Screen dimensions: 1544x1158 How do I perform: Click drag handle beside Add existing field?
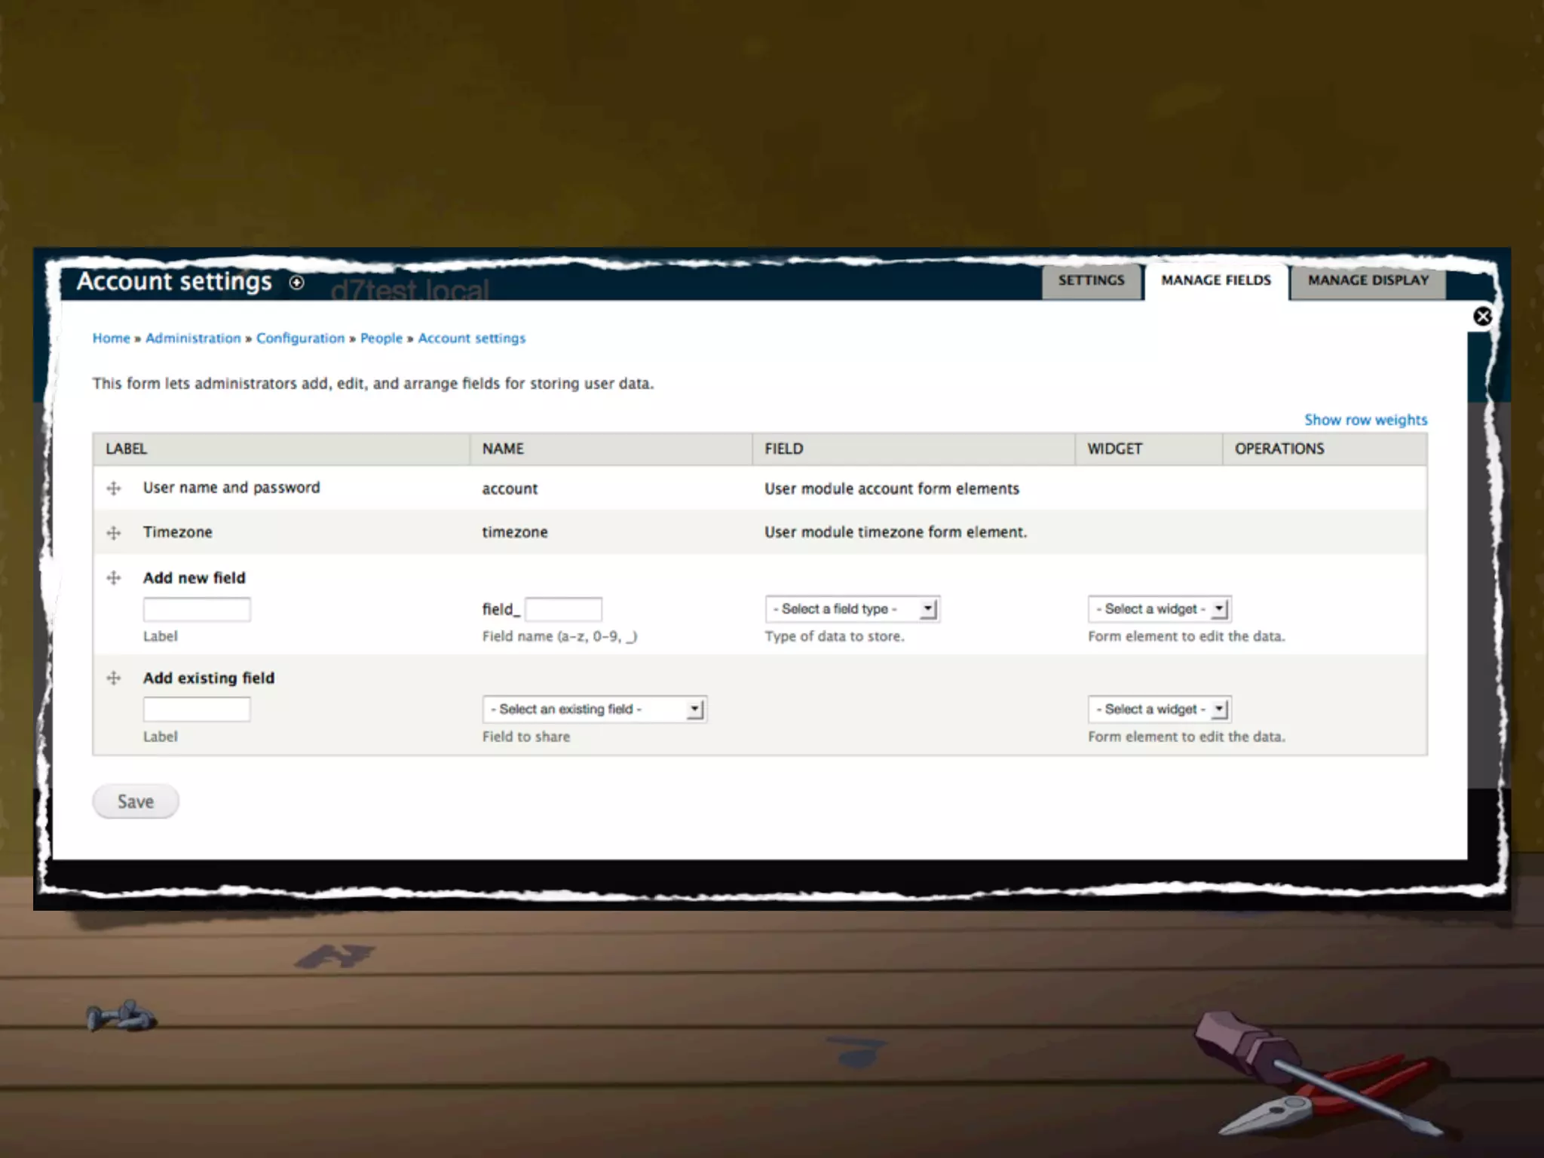[114, 679]
